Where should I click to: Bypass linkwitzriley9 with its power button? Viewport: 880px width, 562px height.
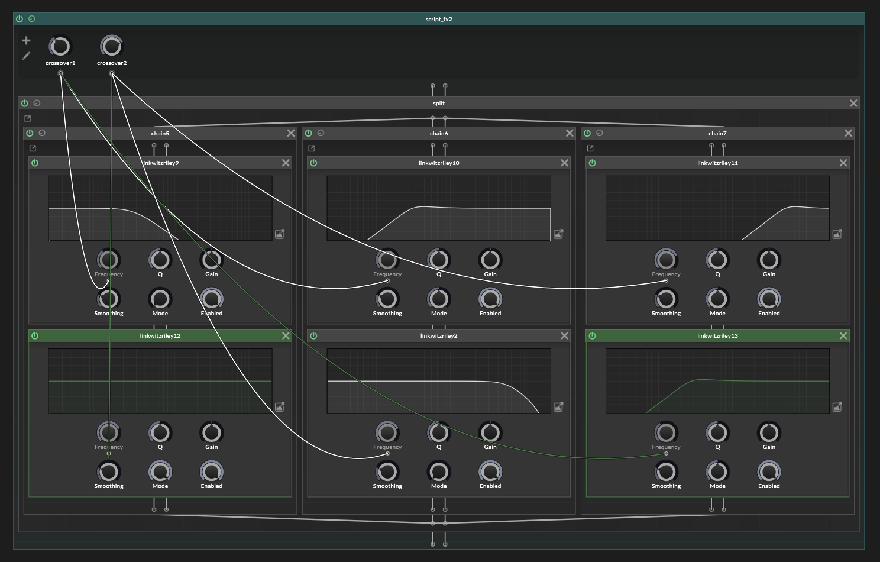point(35,163)
